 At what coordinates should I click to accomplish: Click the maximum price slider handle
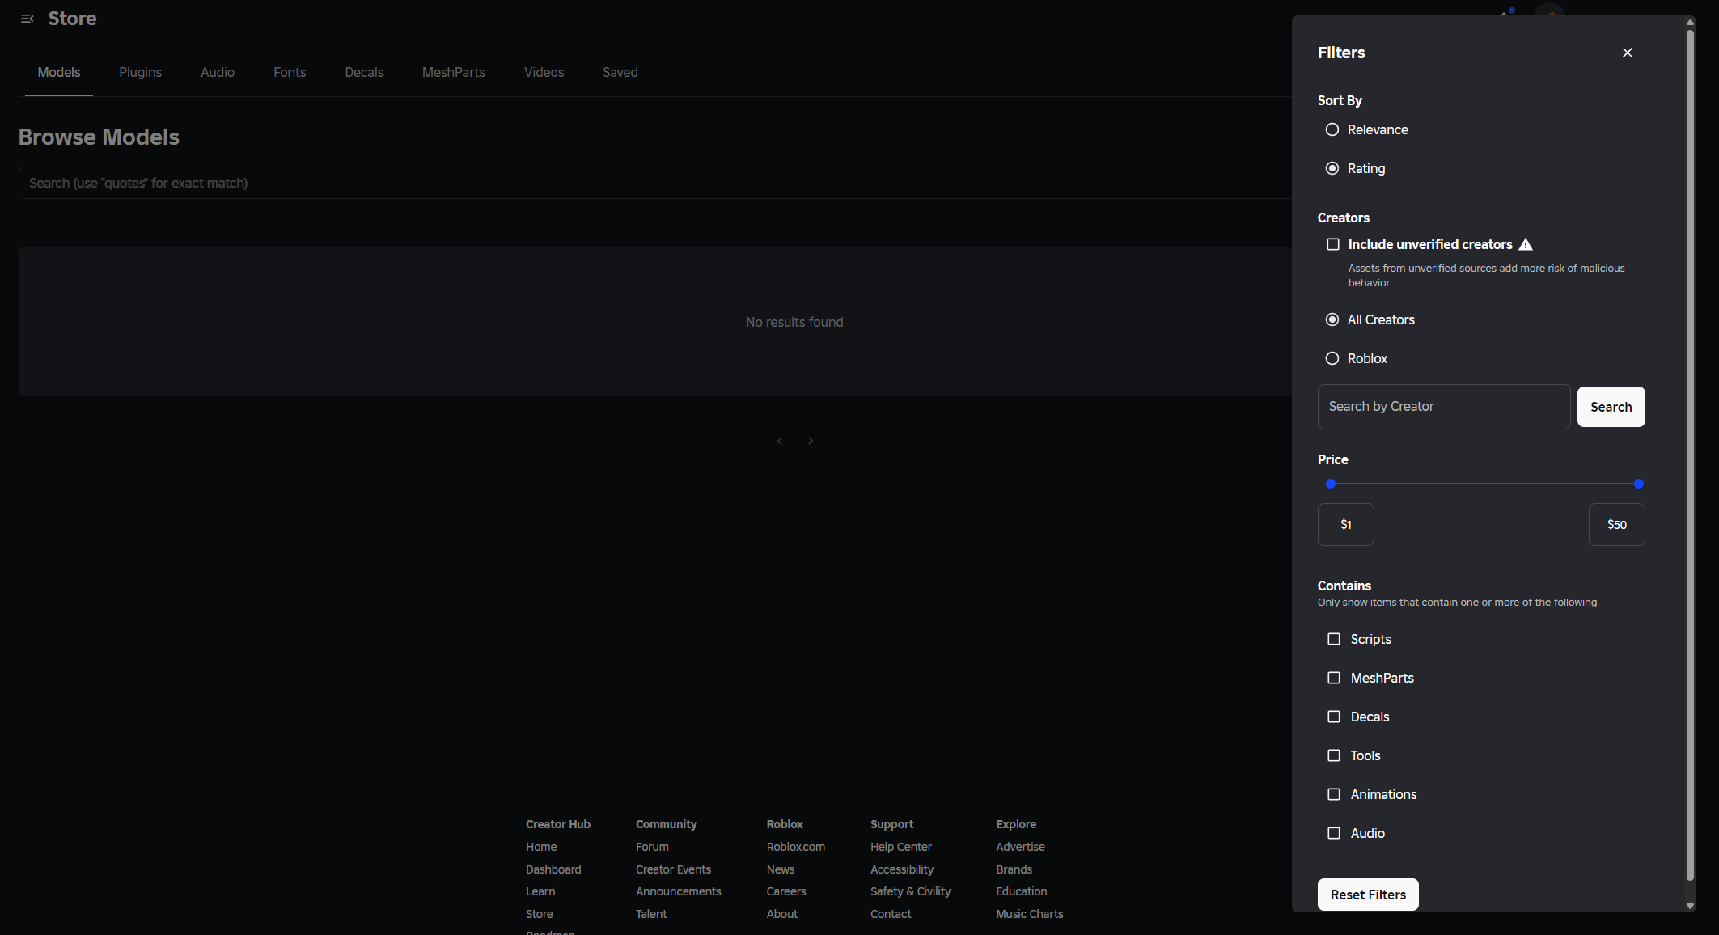click(1639, 484)
